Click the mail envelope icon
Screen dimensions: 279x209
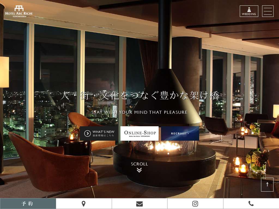[x=139, y=204]
